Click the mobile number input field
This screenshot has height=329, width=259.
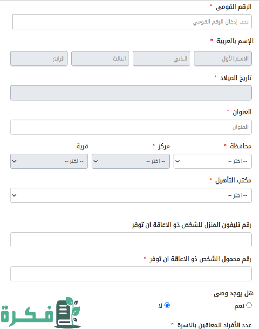coord(131,274)
